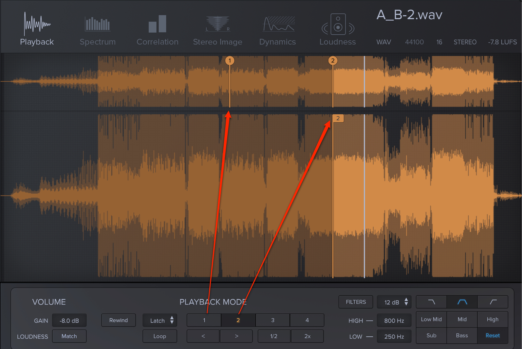Select cue point 2 button
This screenshot has width=522, height=349.
click(x=238, y=320)
